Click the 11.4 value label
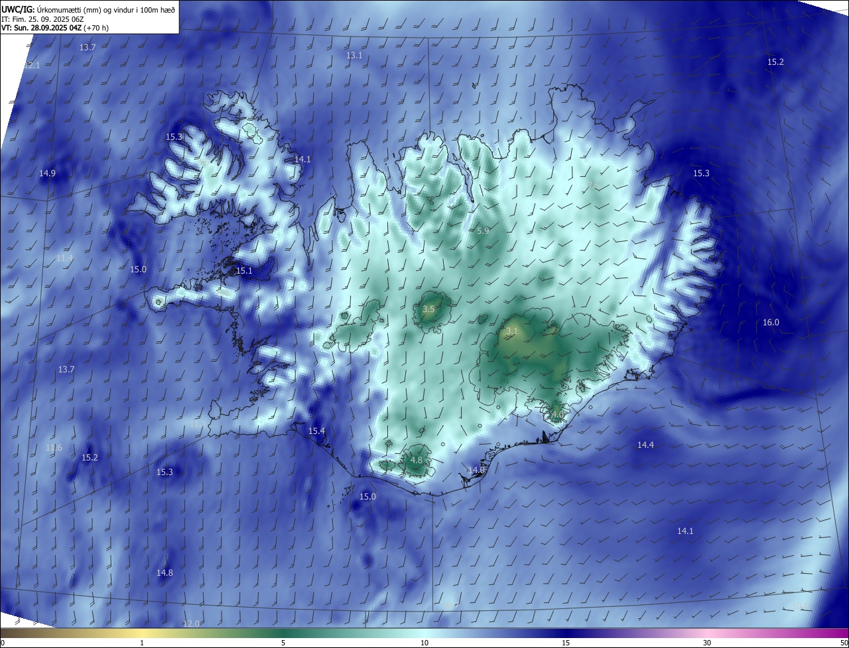849x648 pixels. (x=64, y=258)
